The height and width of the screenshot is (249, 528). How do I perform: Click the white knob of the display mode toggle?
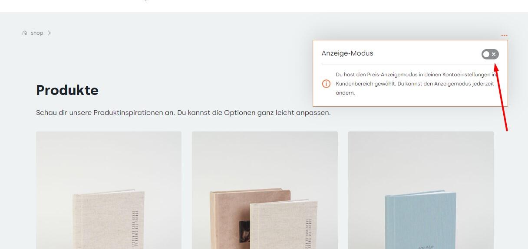coord(486,54)
